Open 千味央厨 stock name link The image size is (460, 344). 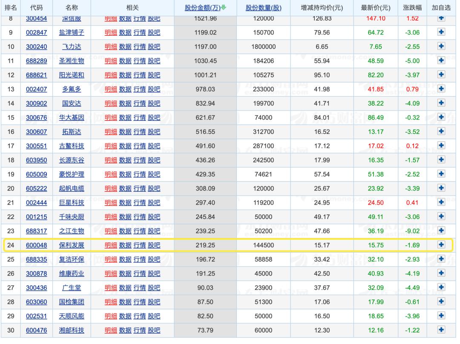[x=72, y=217]
